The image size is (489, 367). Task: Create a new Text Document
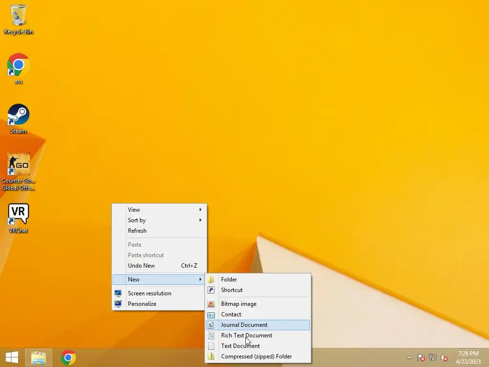point(258,346)
